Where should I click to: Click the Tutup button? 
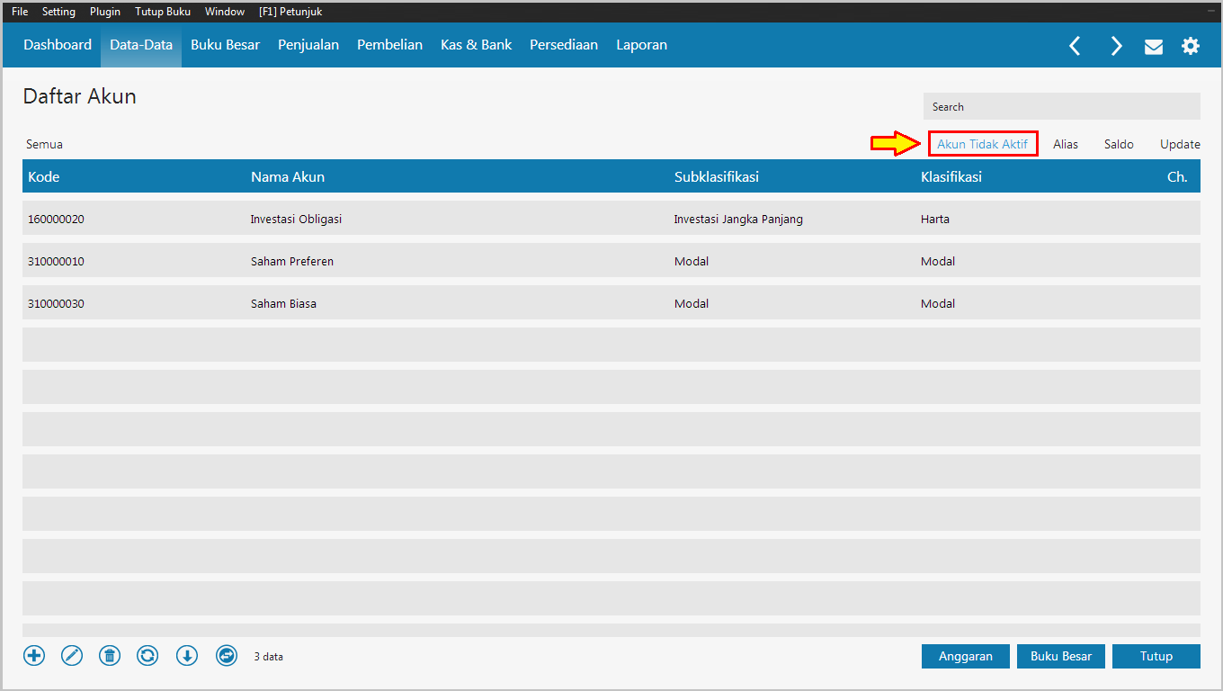(1156, 657)
